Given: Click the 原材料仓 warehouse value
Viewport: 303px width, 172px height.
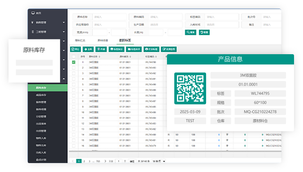Looking at the screenshot, I should (x=260, y=121).
